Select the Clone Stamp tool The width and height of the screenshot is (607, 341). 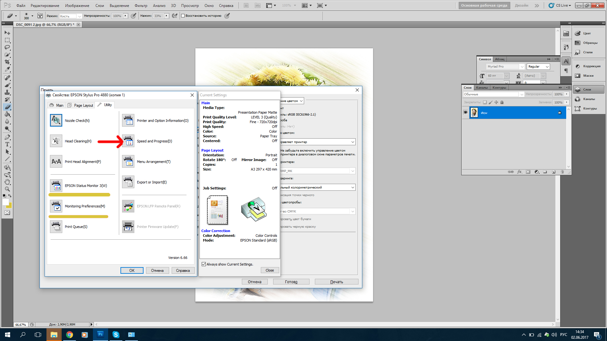(x=7, y=92)
